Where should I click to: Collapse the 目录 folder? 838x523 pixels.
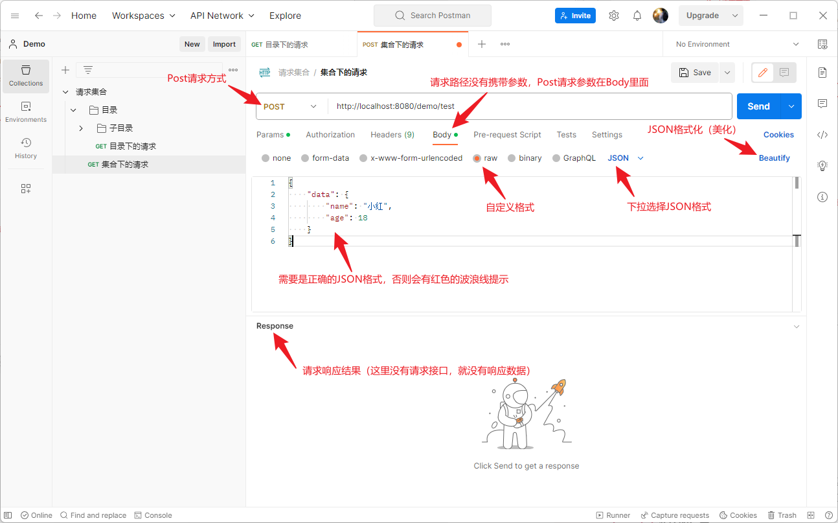pyautogui.click(x=73, y=110)
